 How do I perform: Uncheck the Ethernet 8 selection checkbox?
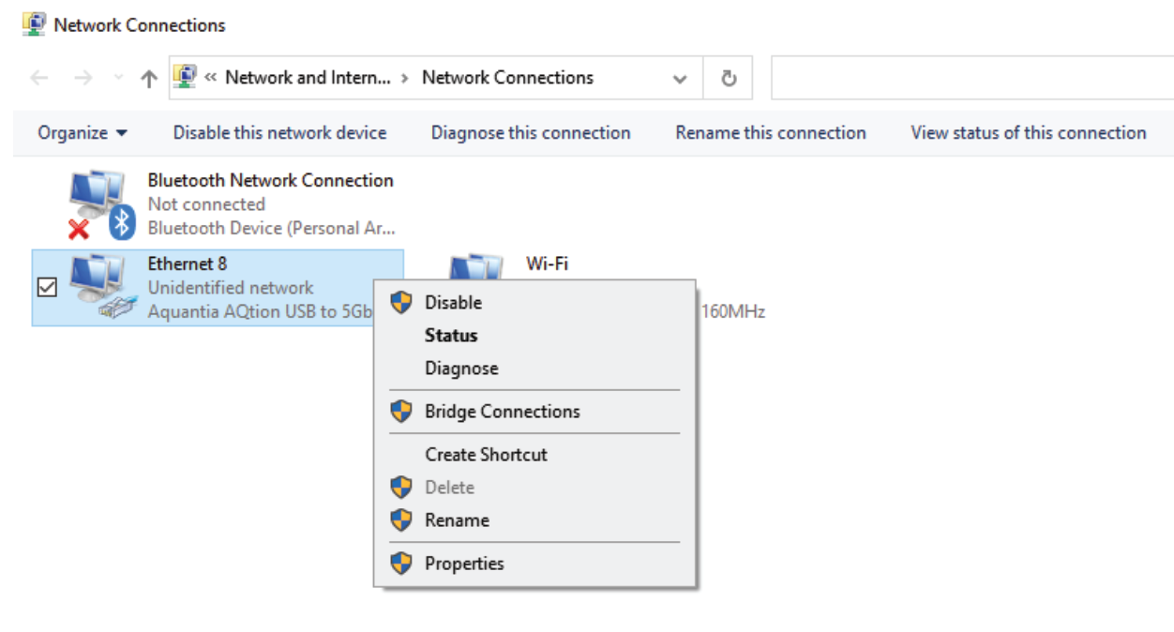(x=46, y=288)
